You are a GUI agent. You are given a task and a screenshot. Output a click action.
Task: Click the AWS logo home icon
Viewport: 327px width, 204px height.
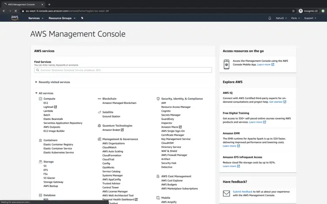(x=14, y=18)
